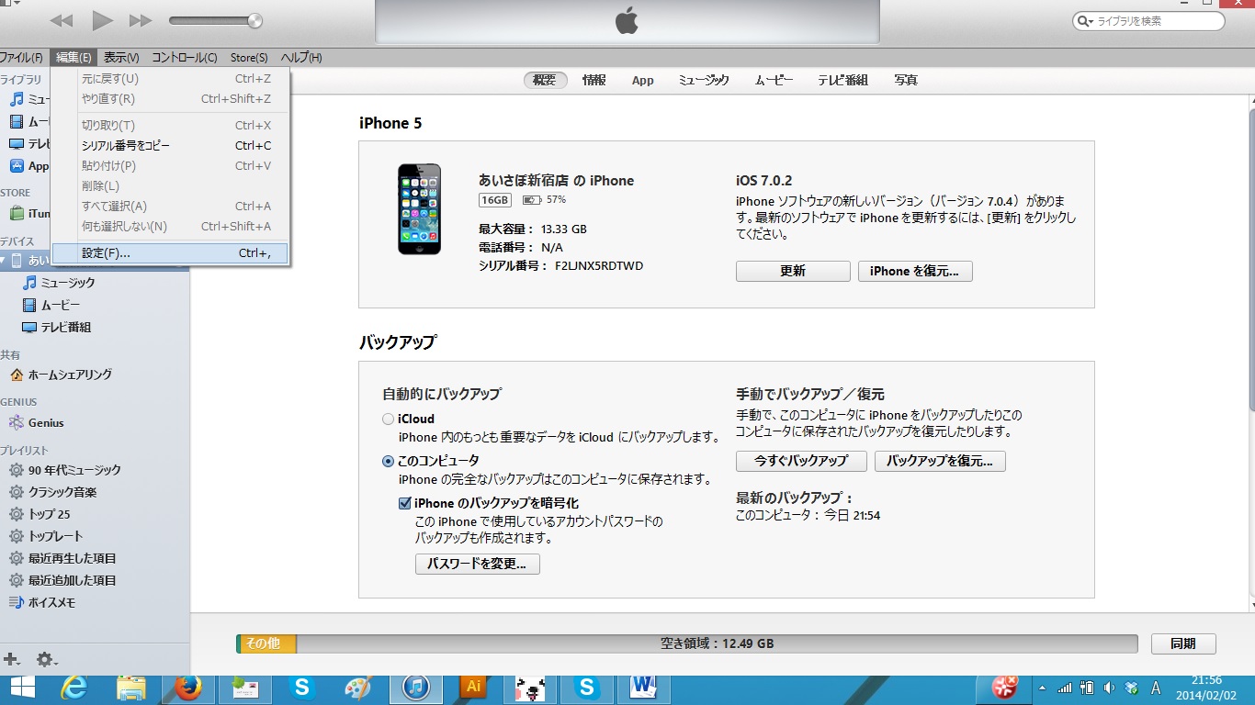1255x705 pixels.
Task: Switch to the 情報 tab
Action: click(594, 80)
